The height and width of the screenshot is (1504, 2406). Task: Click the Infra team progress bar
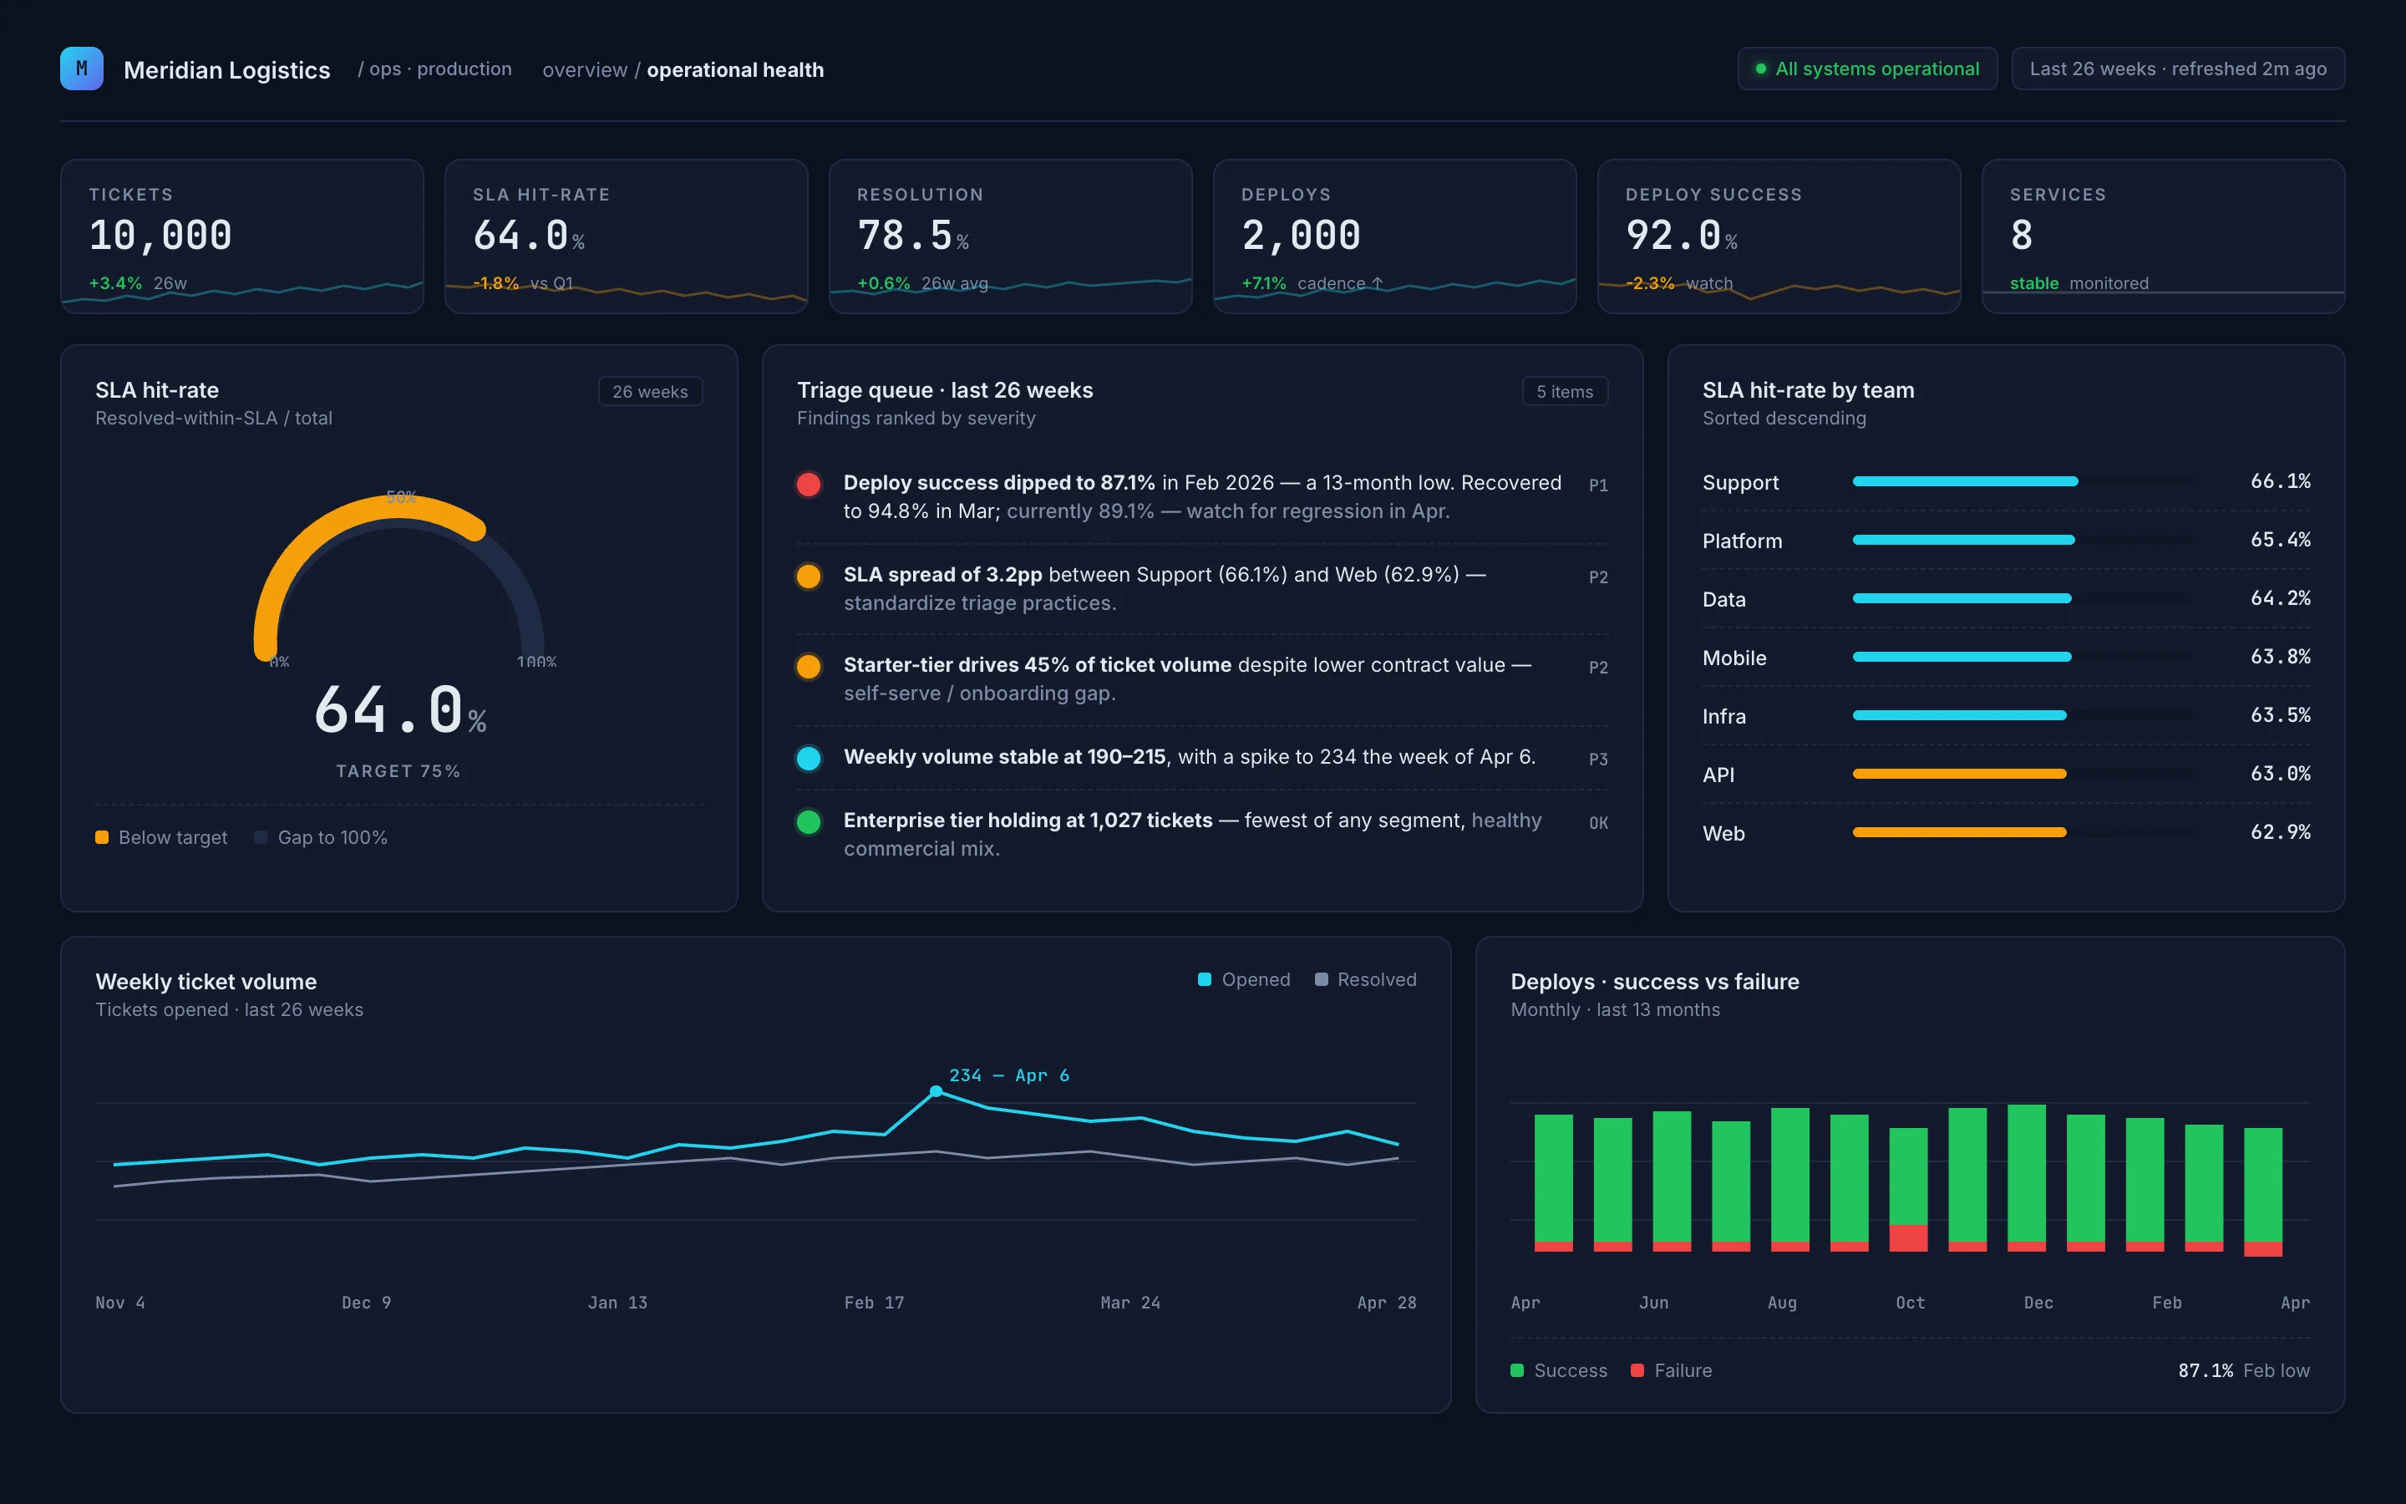tap(1960, 715)
